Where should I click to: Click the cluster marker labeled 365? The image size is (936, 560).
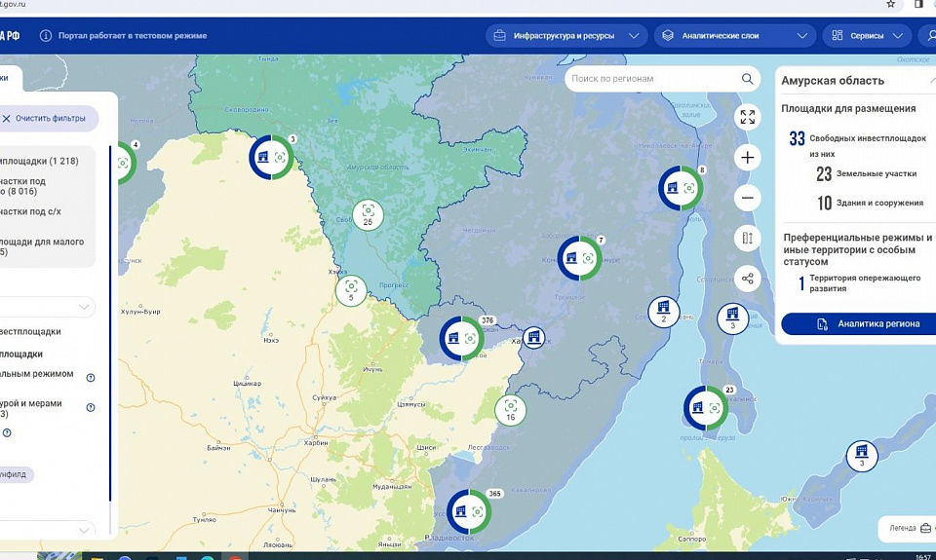coord(469,511)
